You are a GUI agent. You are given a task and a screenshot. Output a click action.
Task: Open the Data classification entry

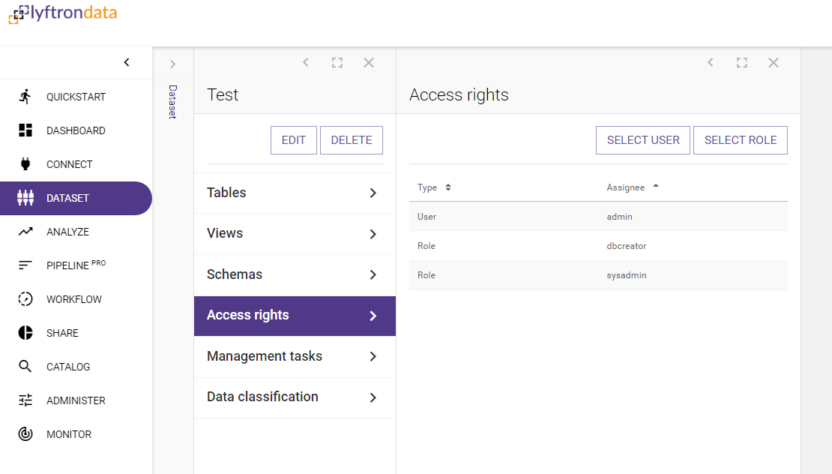[295, 397]
